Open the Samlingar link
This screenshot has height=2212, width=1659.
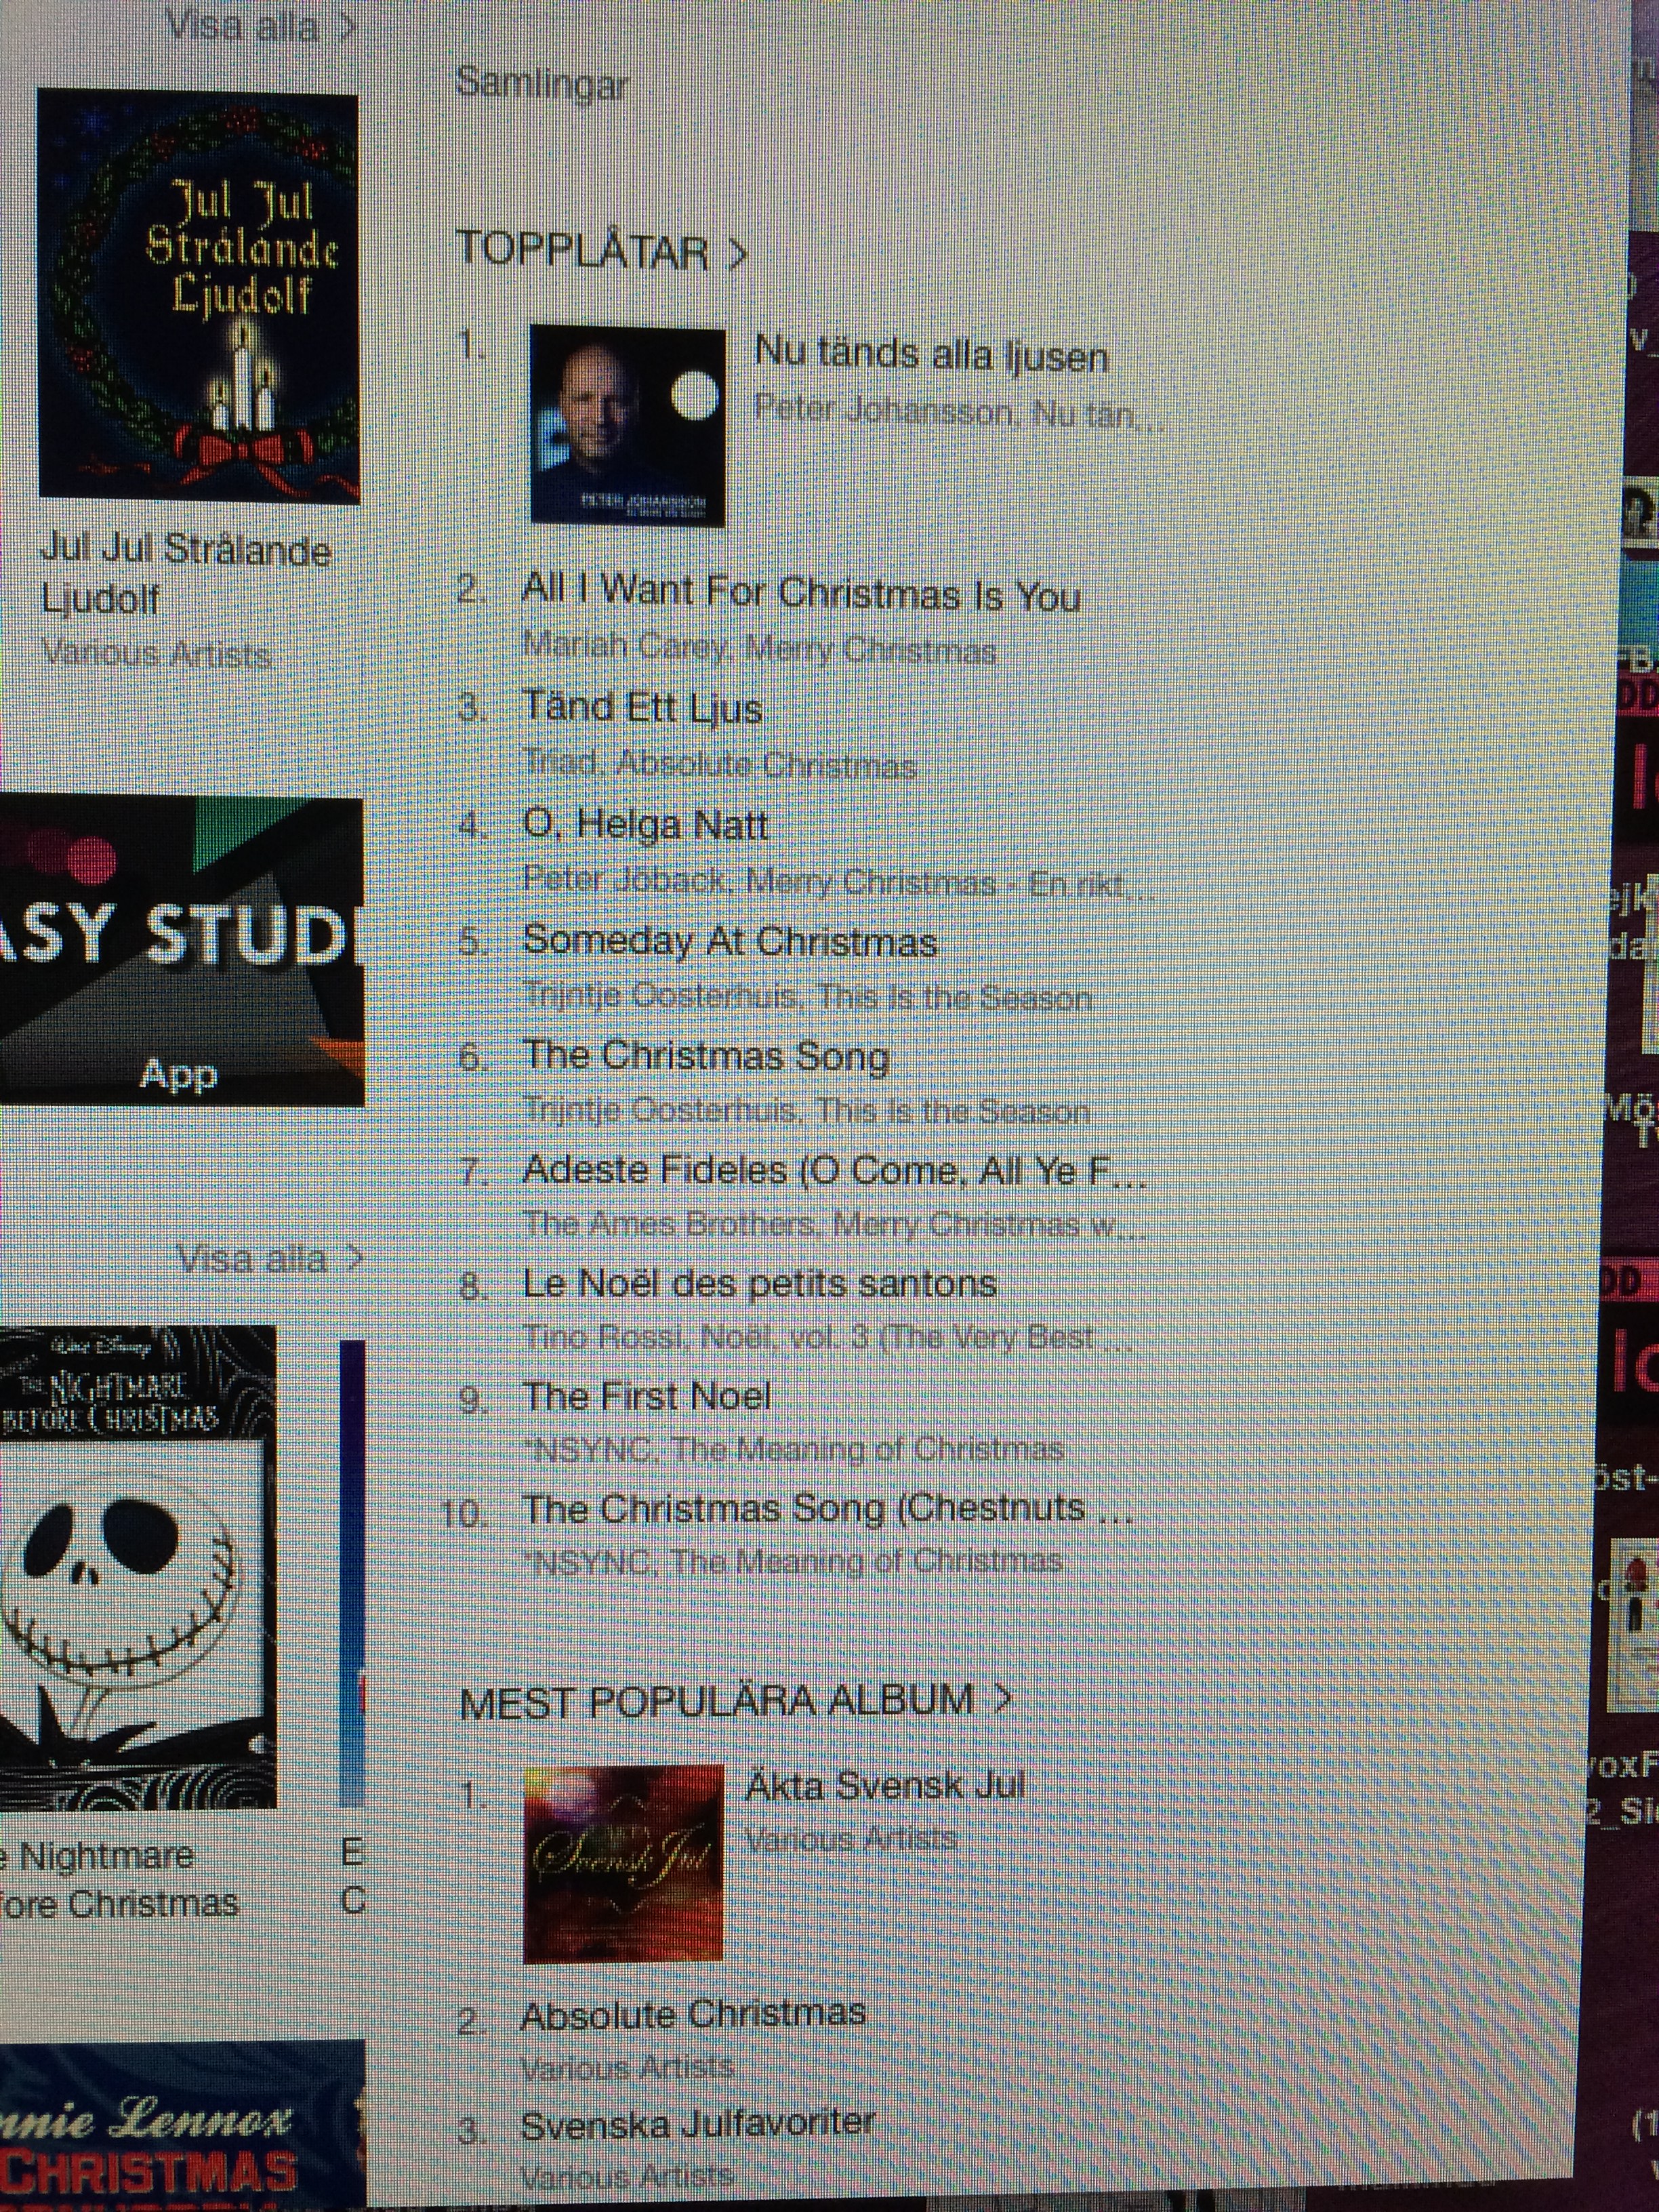click(541, 84)
